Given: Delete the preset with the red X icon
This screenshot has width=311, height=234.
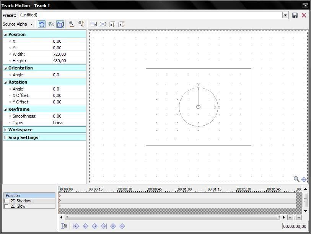Looking at the screenshot, I should click(x=304, y=15).
